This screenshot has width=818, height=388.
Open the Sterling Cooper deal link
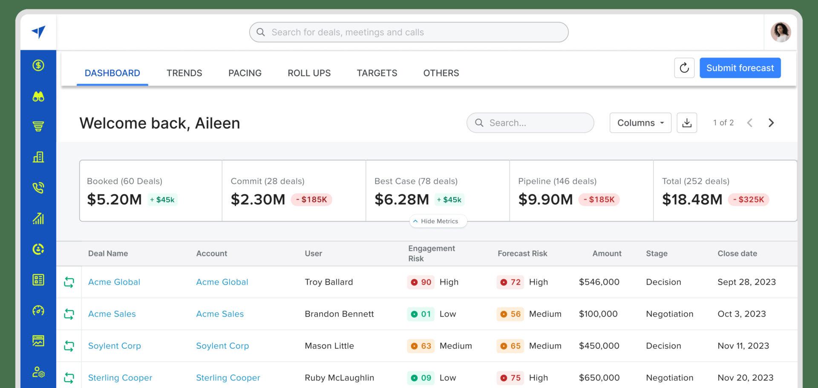120,377
